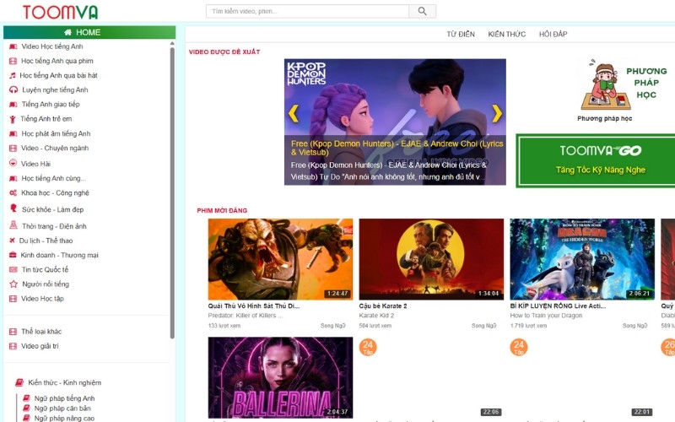This screenshot has height=422, width=675.
Task: Click film icon beside Video Học tập
Action: (x=13, y=299)
